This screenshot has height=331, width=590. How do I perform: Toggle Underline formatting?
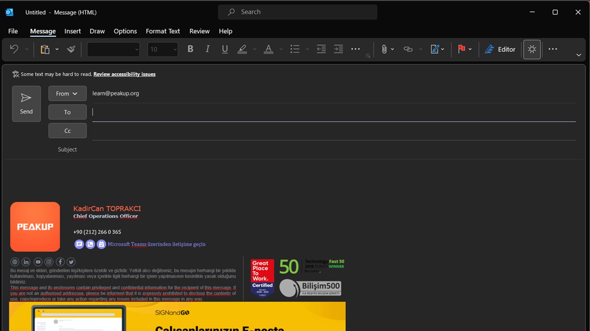[225, 49]
